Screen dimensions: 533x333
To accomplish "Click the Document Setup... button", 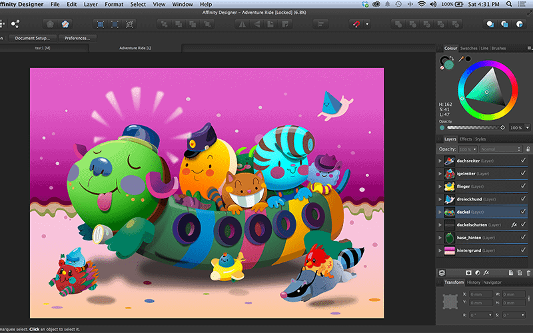I will 32,38.
